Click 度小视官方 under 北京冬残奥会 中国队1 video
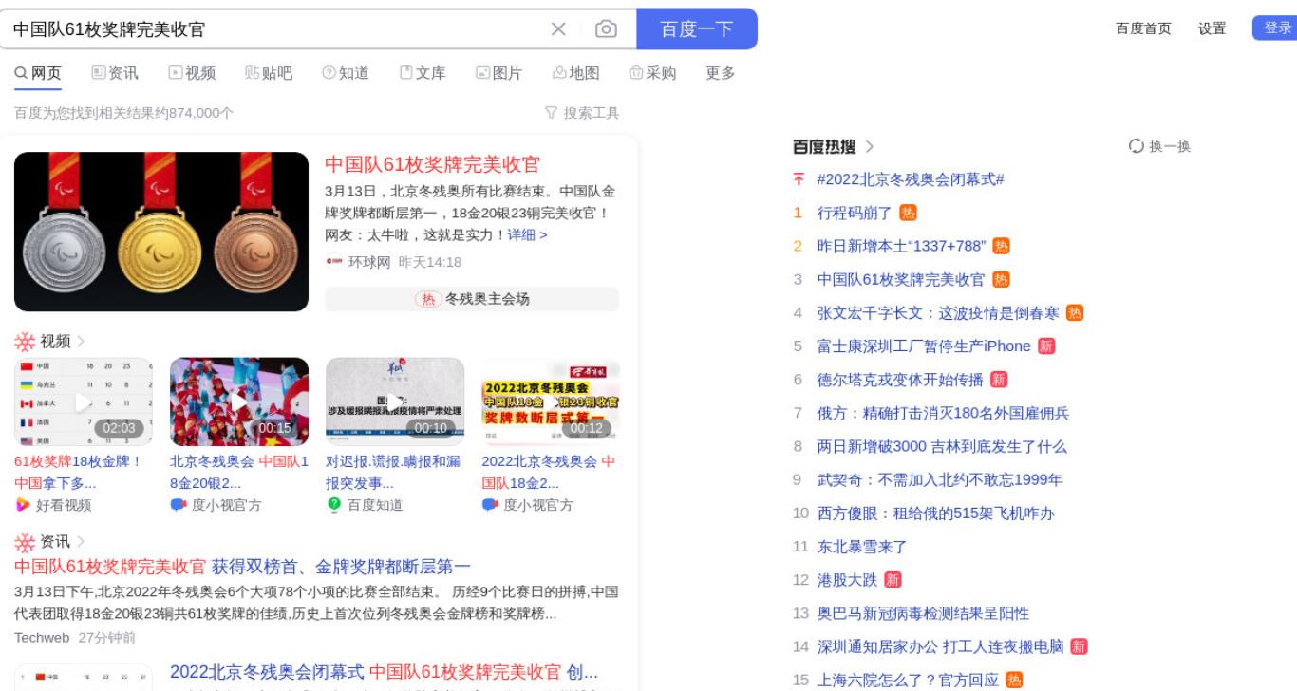The width and height of the screenshot is (1297, 691). [x=226, y=505]
